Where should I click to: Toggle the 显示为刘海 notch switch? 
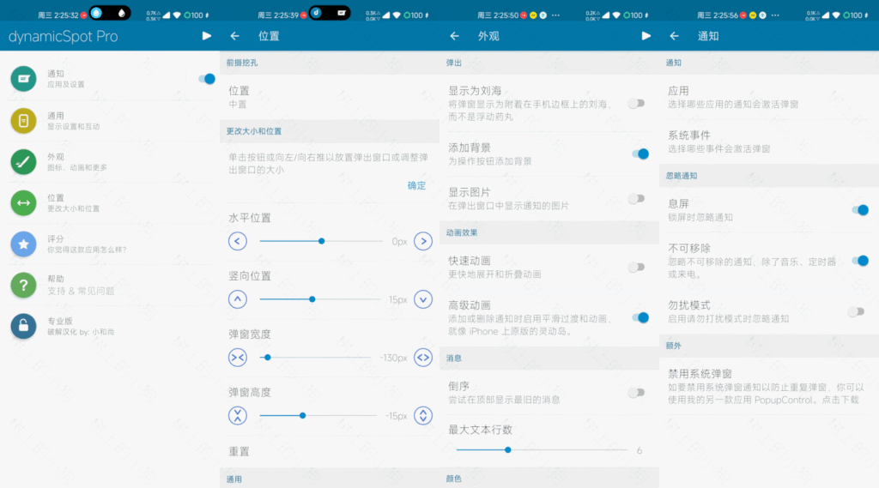click(x=636, y=103)
